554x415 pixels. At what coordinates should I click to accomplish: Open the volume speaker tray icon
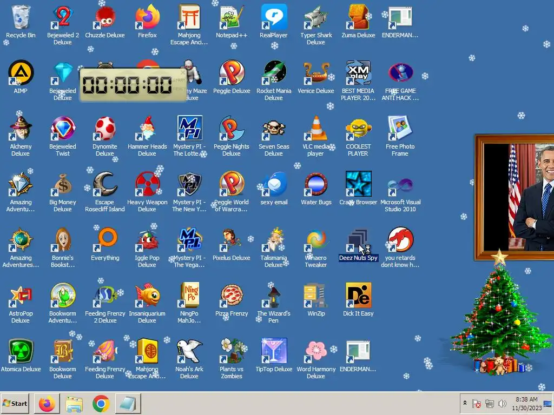click(x=502, y=403)
